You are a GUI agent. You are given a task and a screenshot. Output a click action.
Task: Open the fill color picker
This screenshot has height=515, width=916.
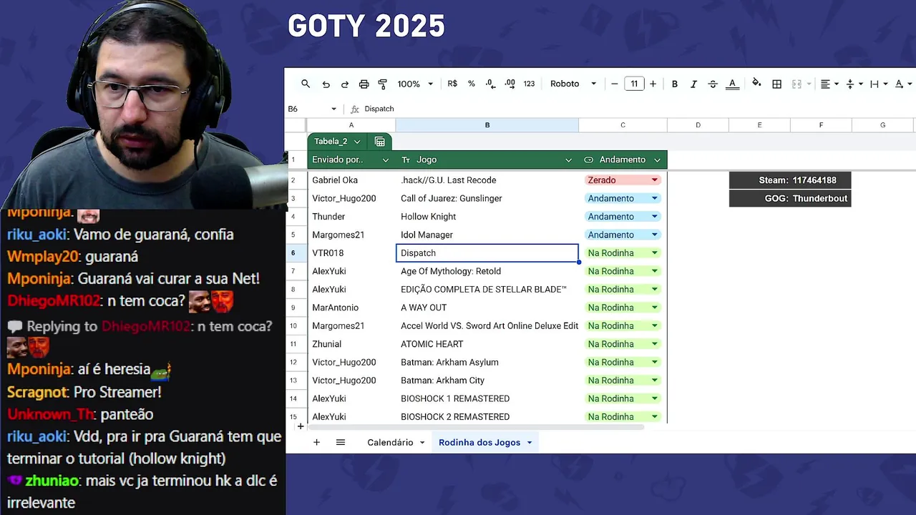(756, 84)
